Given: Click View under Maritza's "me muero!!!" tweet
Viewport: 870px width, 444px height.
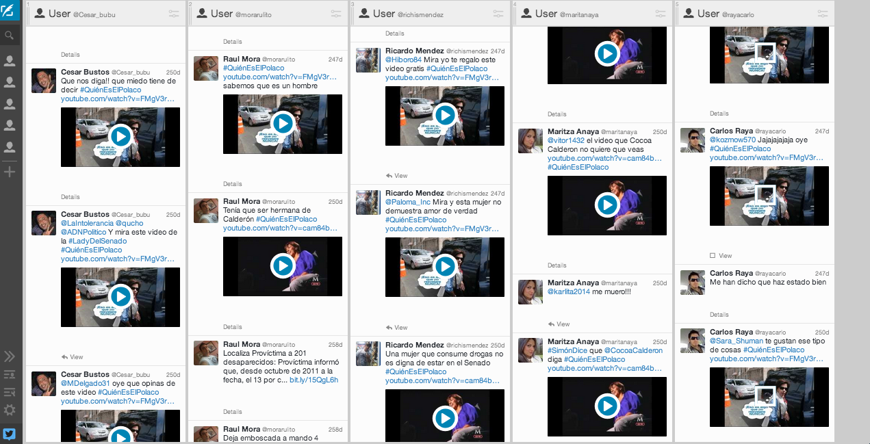Looking at the screenshot, I should pyautogui.click(x=559, y=324).
